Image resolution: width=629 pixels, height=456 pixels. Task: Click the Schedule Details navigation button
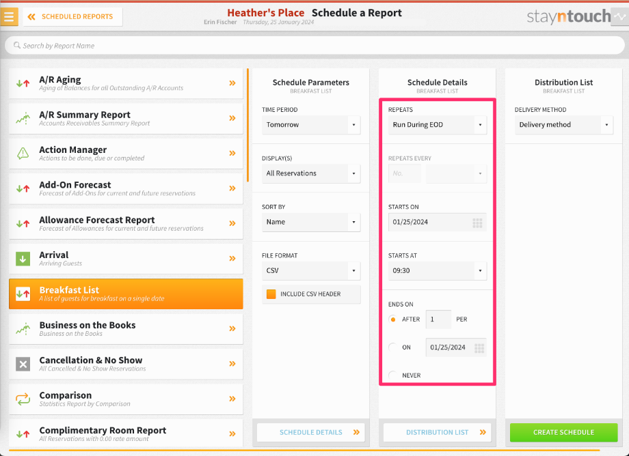(x=311, y=432)
